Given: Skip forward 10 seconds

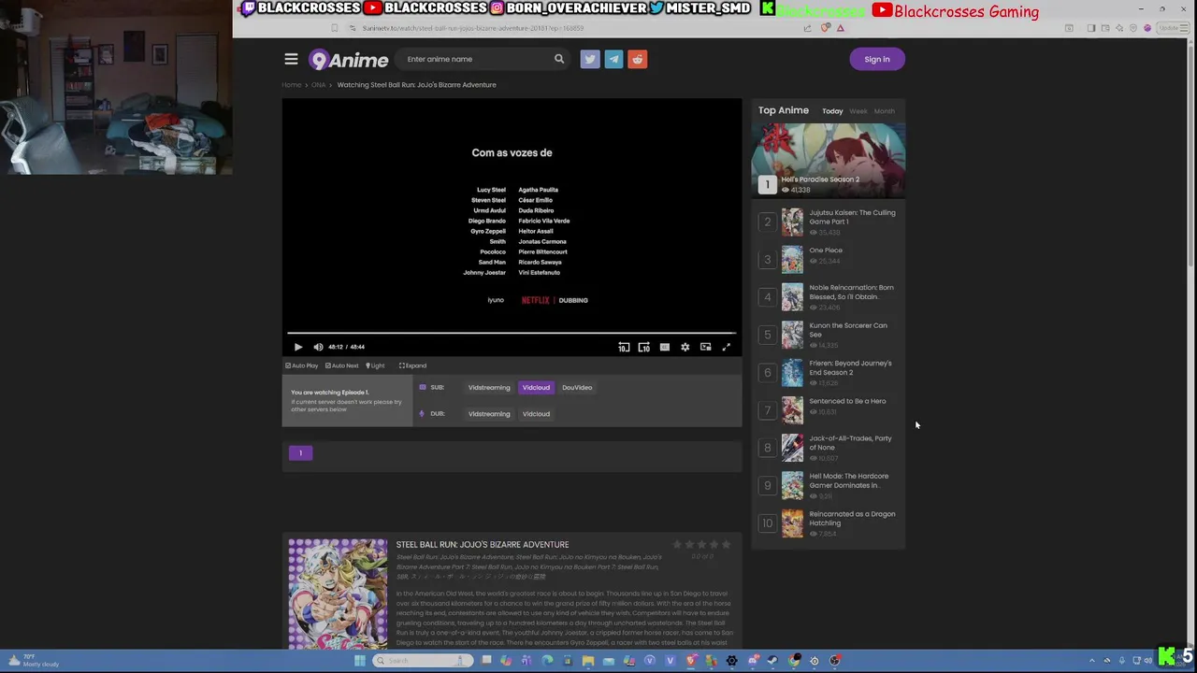Looking at the screenshot, I should point(644,347).
